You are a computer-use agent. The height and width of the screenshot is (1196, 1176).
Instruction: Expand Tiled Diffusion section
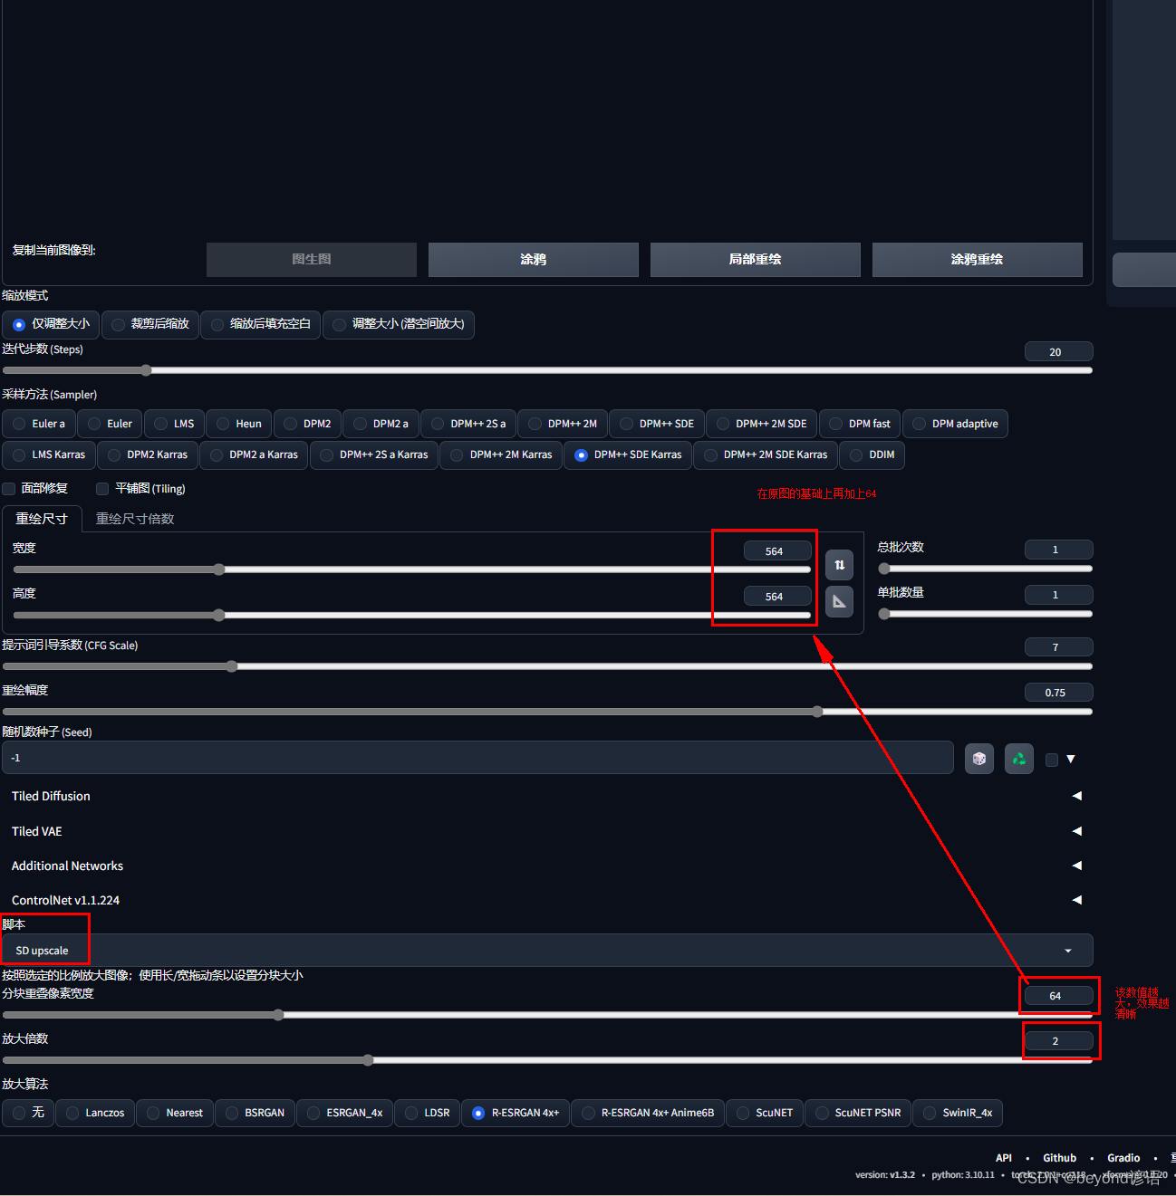point(546,796)
